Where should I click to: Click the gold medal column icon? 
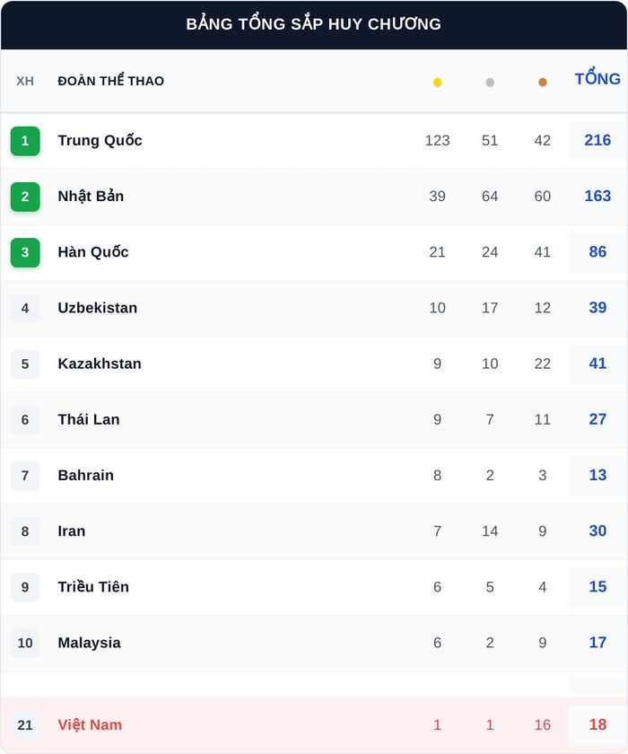tap(437, 83)
